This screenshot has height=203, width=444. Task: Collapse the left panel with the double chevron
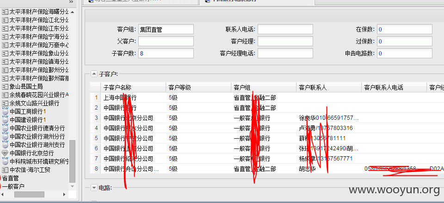click(71, 2)
